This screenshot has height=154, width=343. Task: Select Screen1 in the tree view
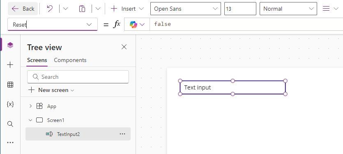pyautogui.click(x=56, y=120)
